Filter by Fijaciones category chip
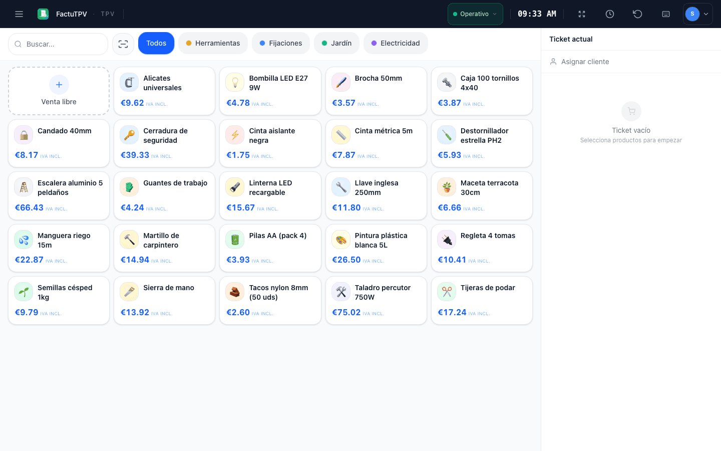This screenshot has height=451, width=721. click(281, 43)
